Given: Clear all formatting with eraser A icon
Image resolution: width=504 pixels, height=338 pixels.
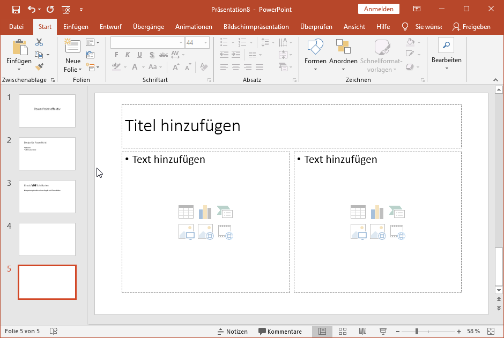Looking at the screenshot, I should tap(204, 67).
